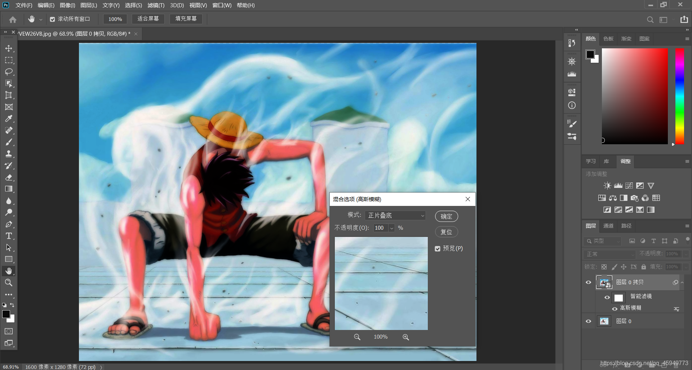Open the Info panel icon

(572, 105)
